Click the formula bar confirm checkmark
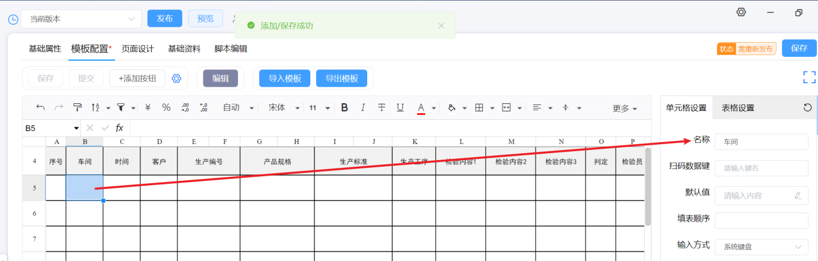The height and width of the screenshot is (261, 818). click(x=105, y=128)
